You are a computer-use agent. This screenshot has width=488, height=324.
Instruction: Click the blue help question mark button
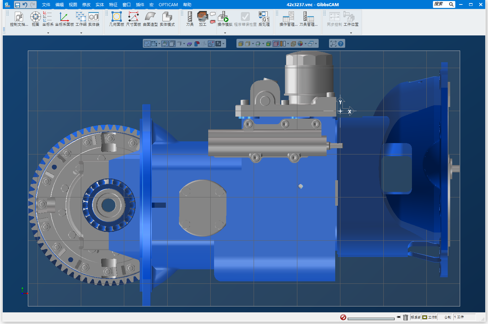(341, 44)
